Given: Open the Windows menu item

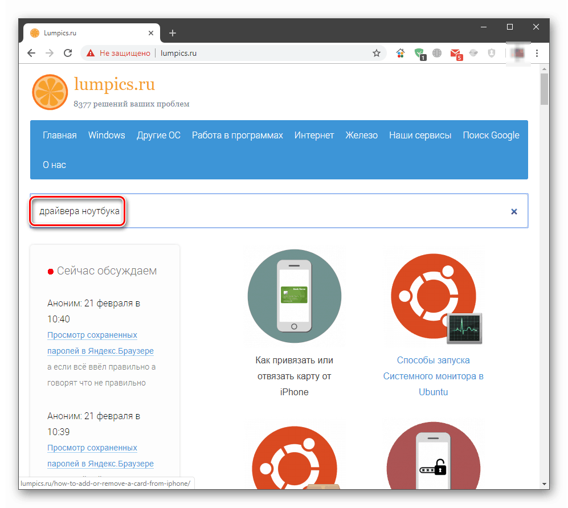Looking at the screenshot, I should [x=107, y=135].
